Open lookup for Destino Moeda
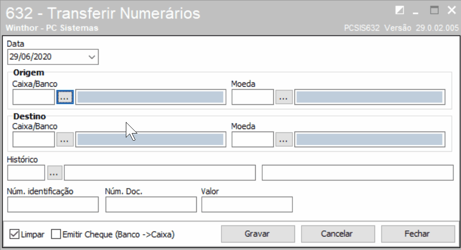461x250 pixels. pyautogui.click(x=284, y=140)
